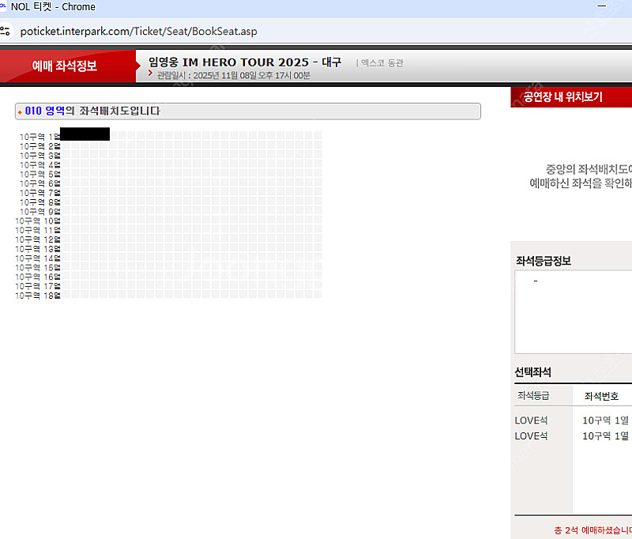Click the 10구역 3열 row label

tap(40, 156)
